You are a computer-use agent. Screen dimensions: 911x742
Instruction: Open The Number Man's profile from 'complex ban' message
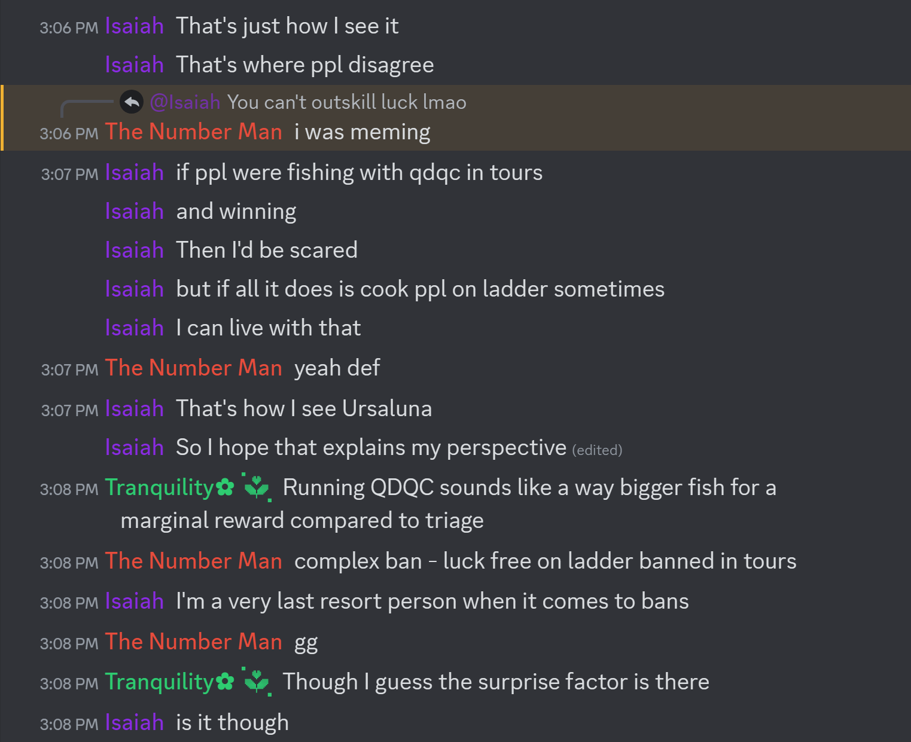point(193,561)
